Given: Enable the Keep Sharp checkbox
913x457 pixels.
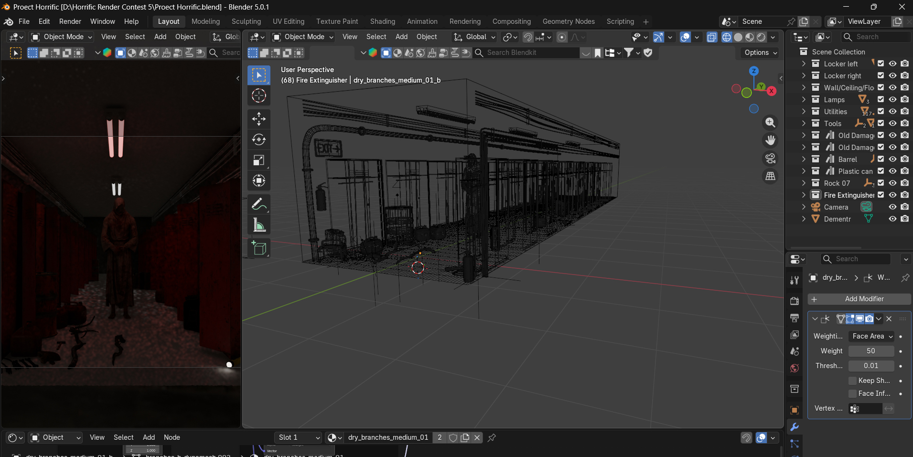Looking at the screenshot, I should [853, 381].
